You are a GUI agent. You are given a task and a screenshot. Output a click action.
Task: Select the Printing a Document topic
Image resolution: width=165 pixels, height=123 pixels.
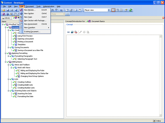(x=25, y=42)
